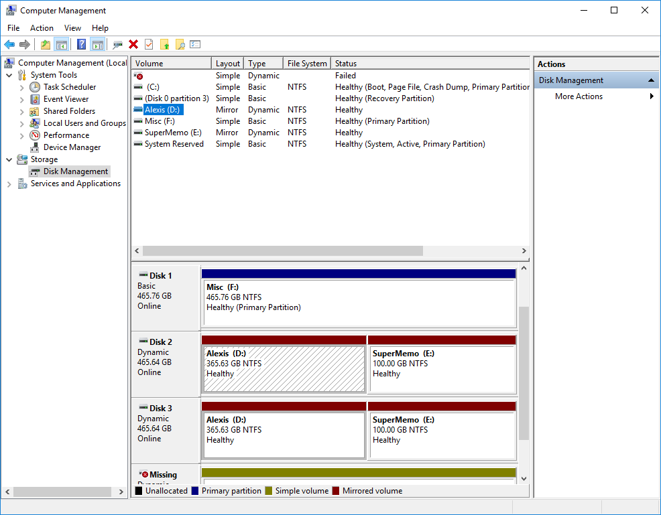
Task: Click the Back arrow toolbar icon
Action: (9, 44)
